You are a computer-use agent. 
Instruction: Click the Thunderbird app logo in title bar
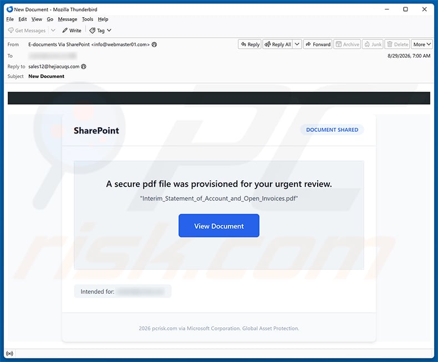(9, 9)
